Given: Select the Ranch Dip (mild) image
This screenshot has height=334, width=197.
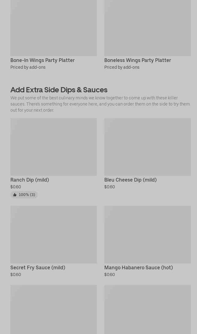Looking at the screenshot, I should tap(54, 147).
